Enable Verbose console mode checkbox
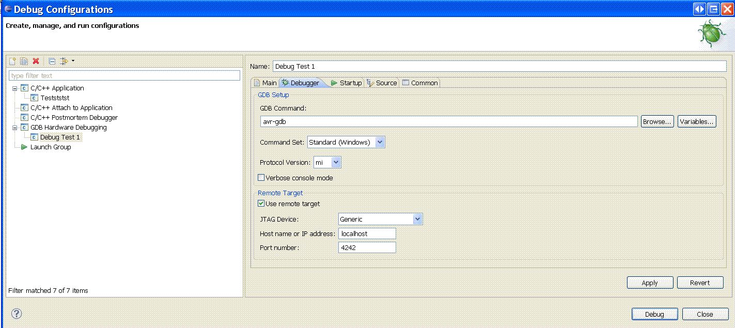 [x=261, y=178]
